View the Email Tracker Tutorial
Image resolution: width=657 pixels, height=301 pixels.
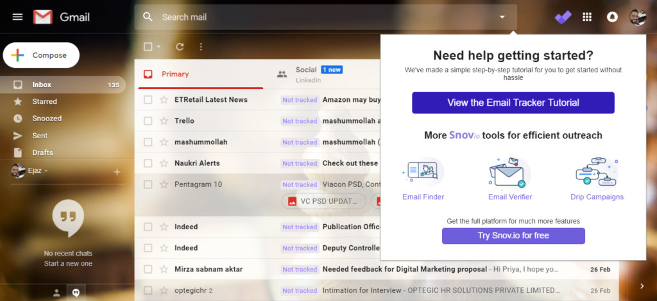tap(513, 103)
